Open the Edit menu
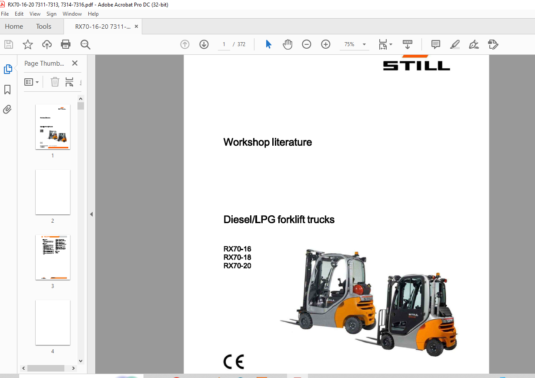This screenshot has height=378, width=535. [19, 14]
